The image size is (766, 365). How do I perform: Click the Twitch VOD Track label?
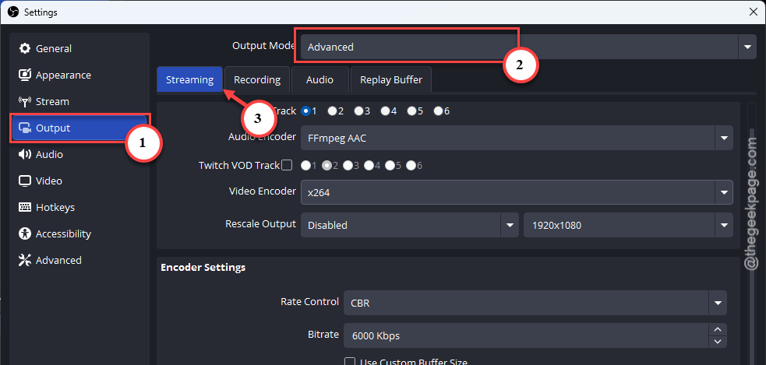239,166
